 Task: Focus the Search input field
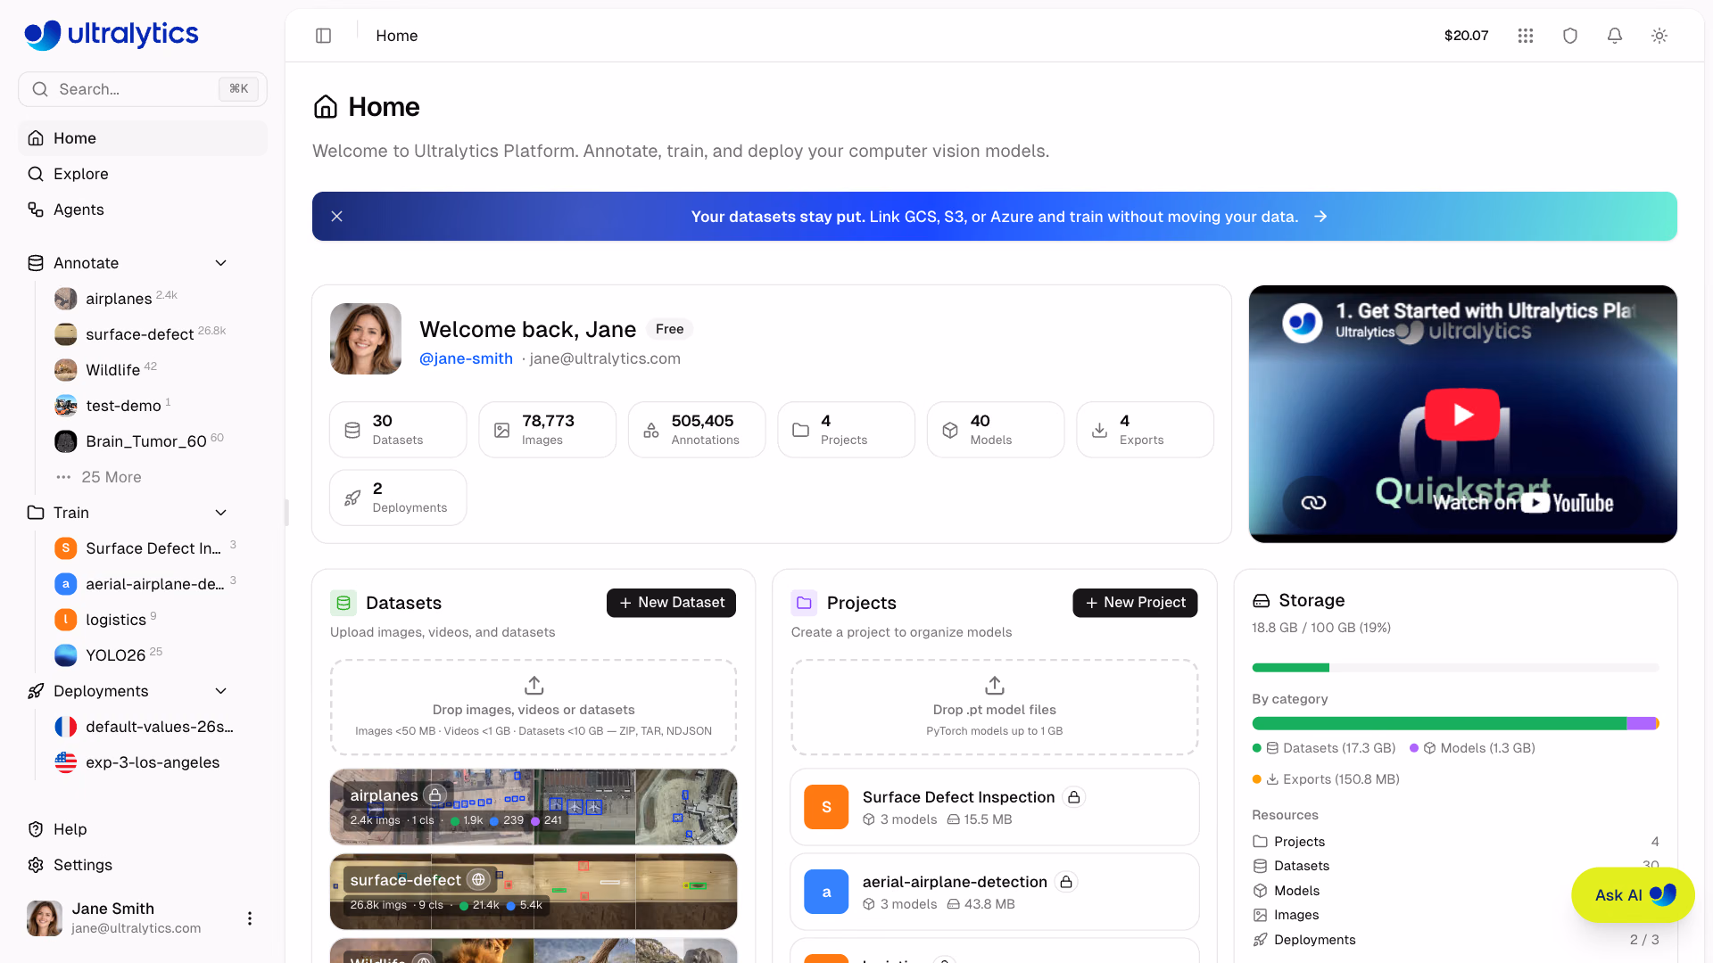pos(143,89)
